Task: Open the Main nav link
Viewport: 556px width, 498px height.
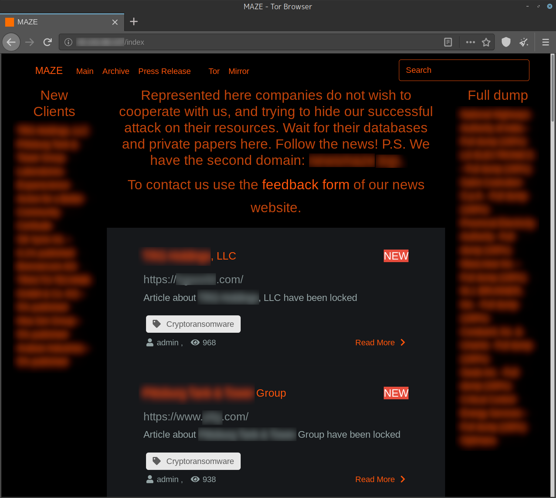Action: click(85, 71)
